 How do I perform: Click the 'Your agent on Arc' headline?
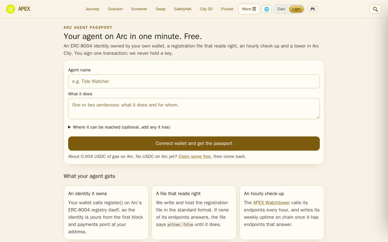tap(133, 36)
